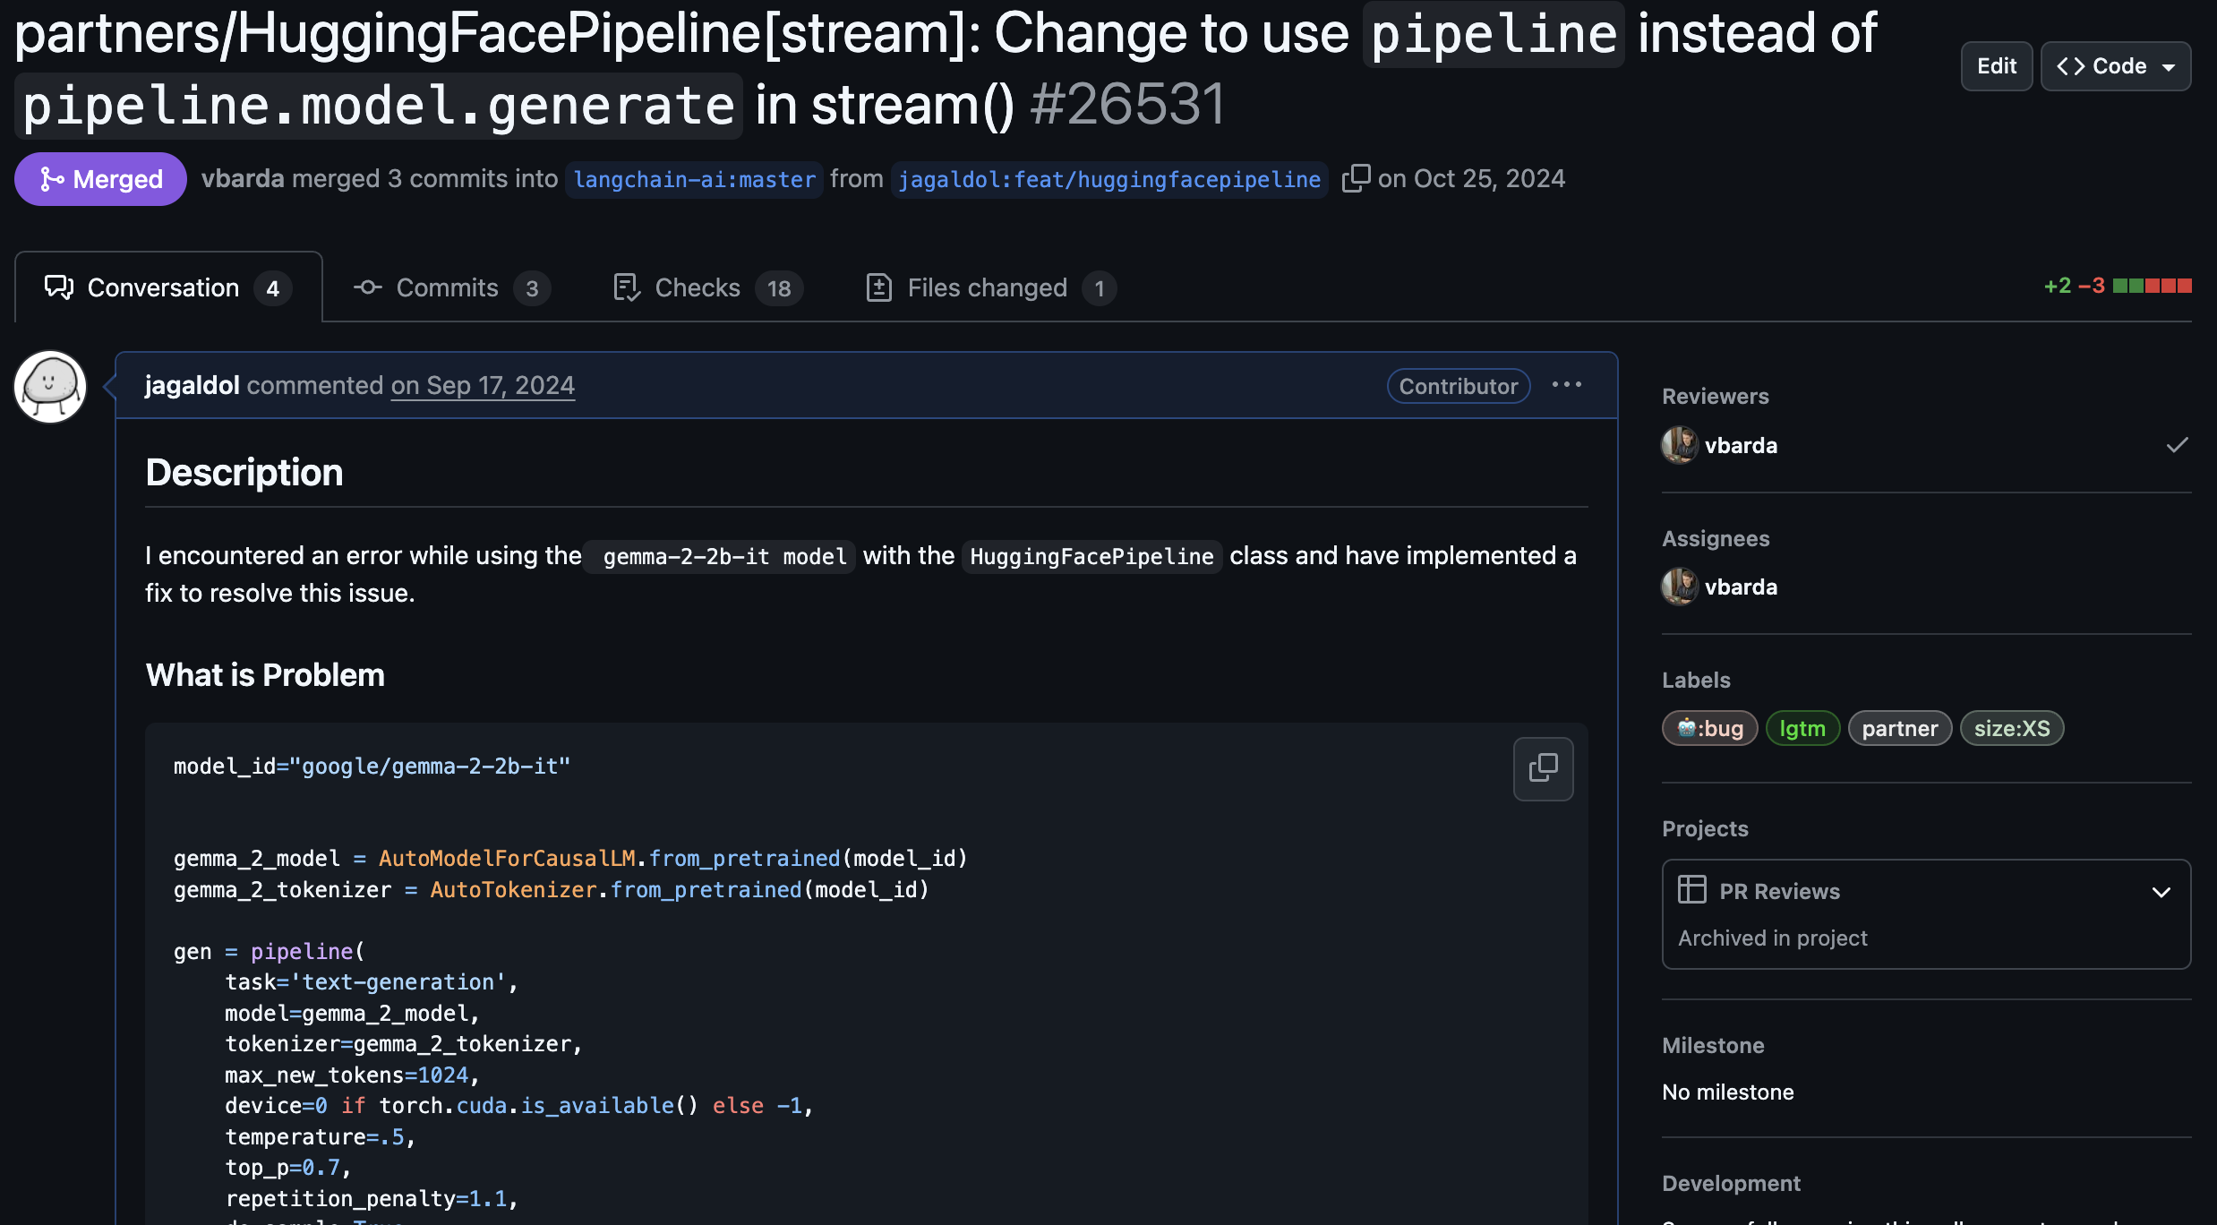Click the 'on Oct 25, 2024' merge date
The image size is (2217, 1225).
1471,178
